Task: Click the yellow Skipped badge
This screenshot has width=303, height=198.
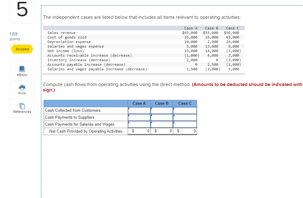Action: (22, 49)
